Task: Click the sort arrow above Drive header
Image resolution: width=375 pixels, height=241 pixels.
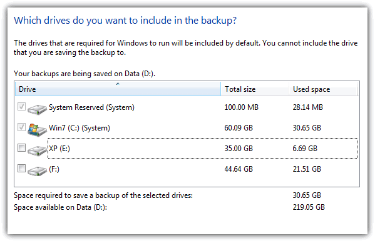Action: pos(118,84)
